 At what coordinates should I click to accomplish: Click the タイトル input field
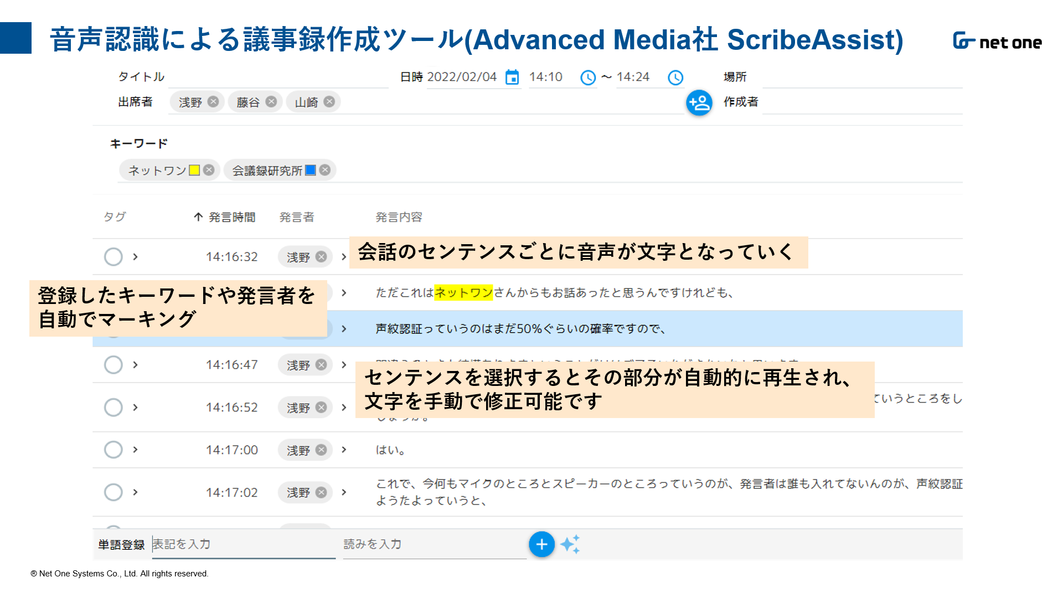(278, 78)
